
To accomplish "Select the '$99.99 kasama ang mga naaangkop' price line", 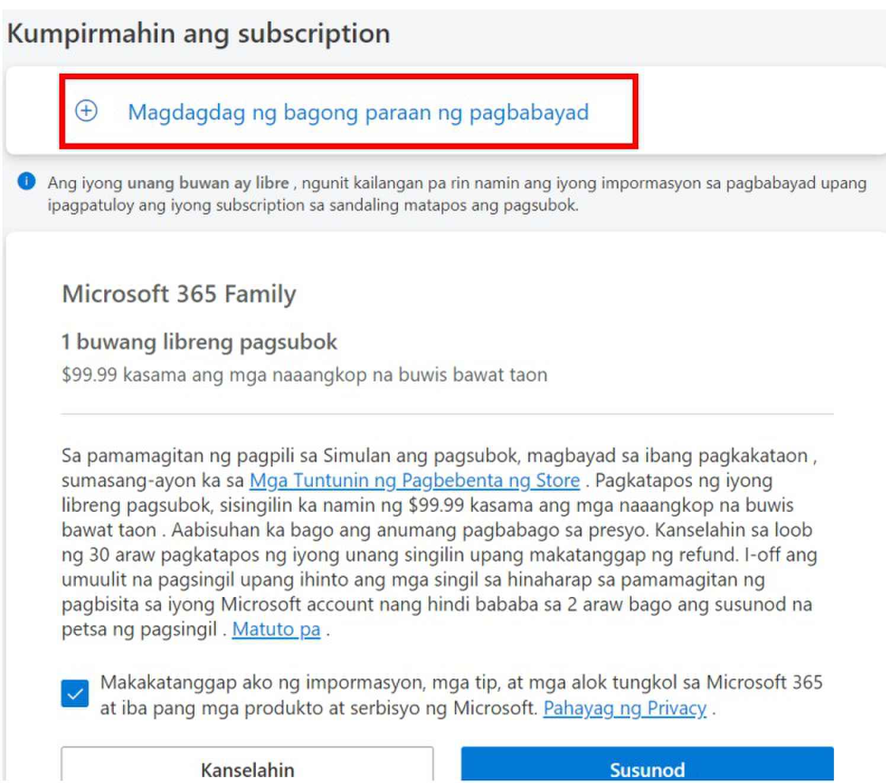I will 304,375.
